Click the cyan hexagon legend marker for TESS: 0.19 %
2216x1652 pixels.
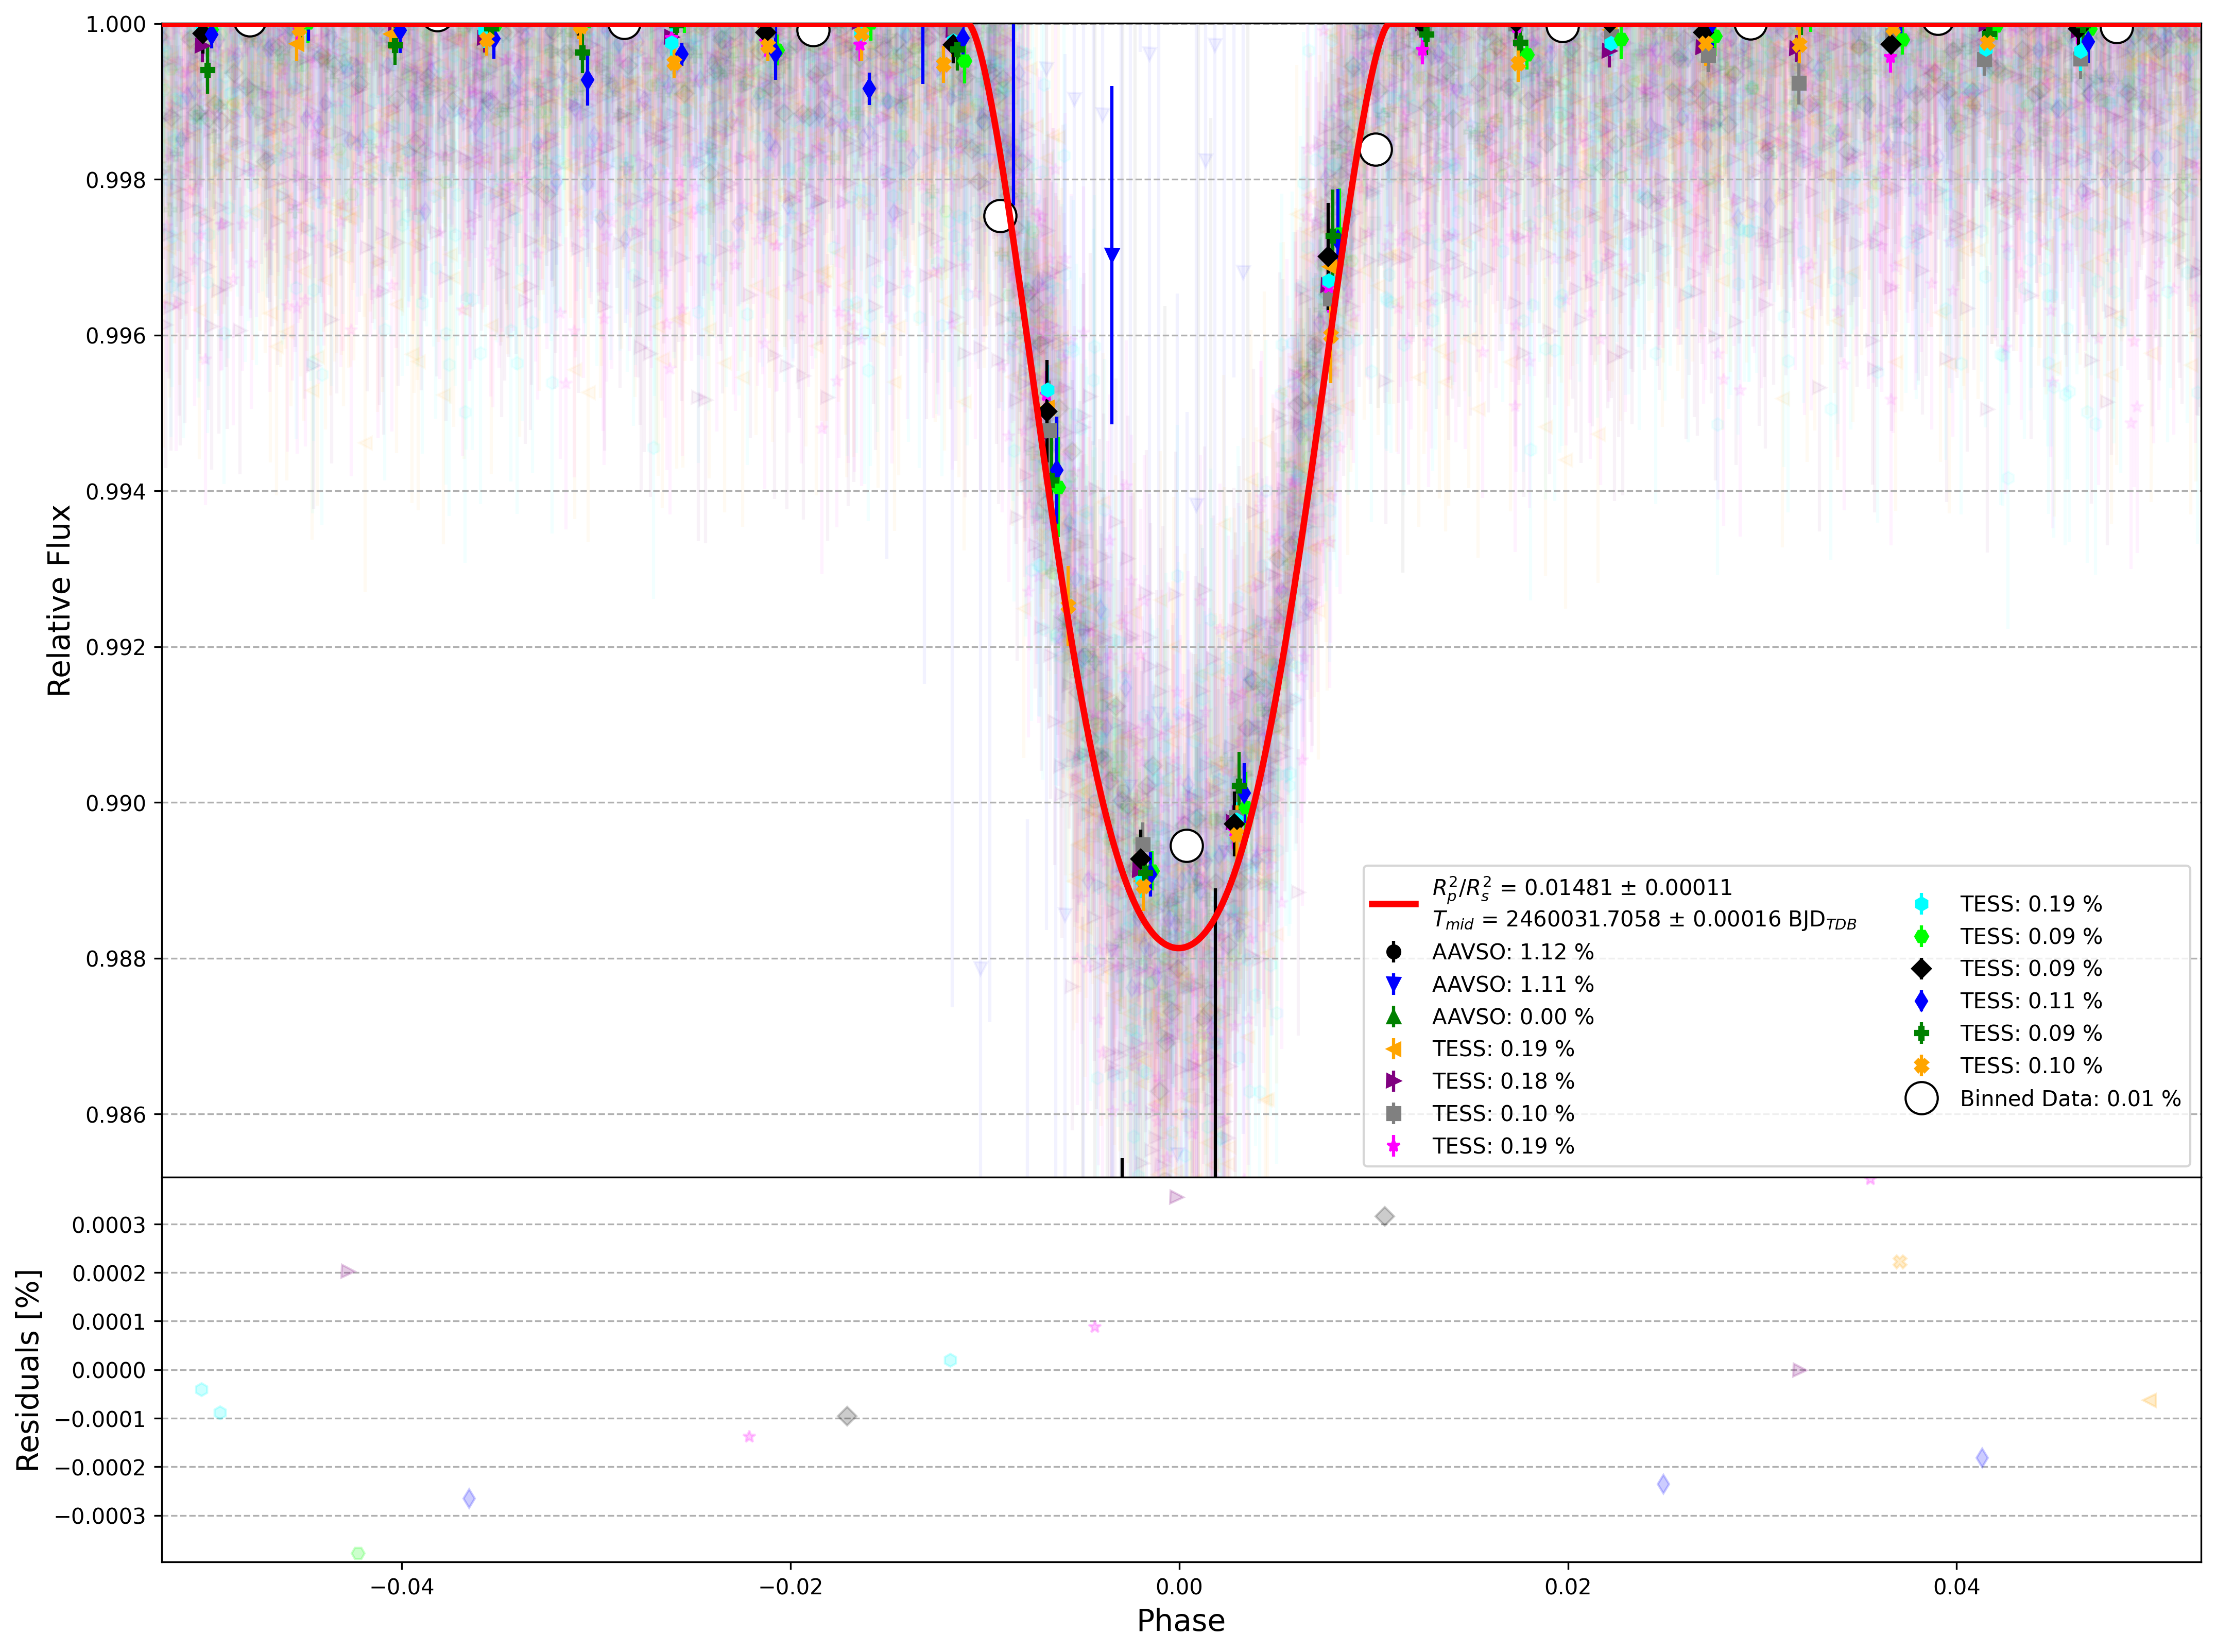(x=1921, y=904)
